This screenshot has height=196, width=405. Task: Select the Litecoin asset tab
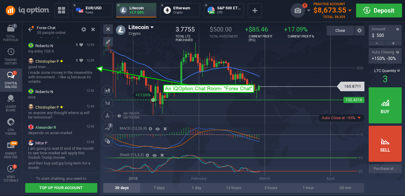click(x=136, y=10)
